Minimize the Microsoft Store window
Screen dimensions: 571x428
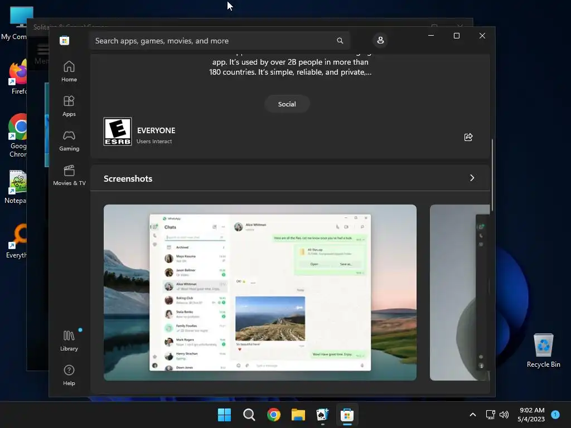click(431, 36)
